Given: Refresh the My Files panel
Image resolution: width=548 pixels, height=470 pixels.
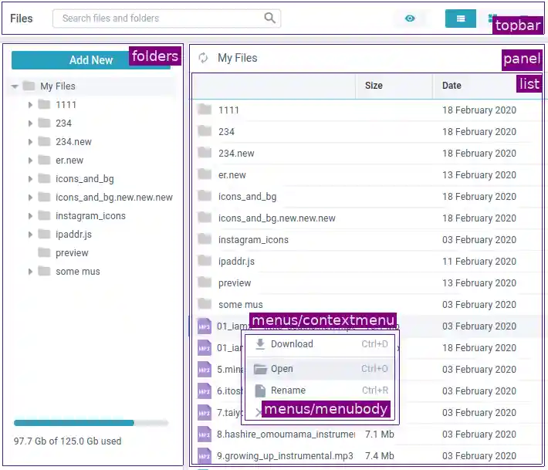Looking at the screenshot, I should 203,58.
